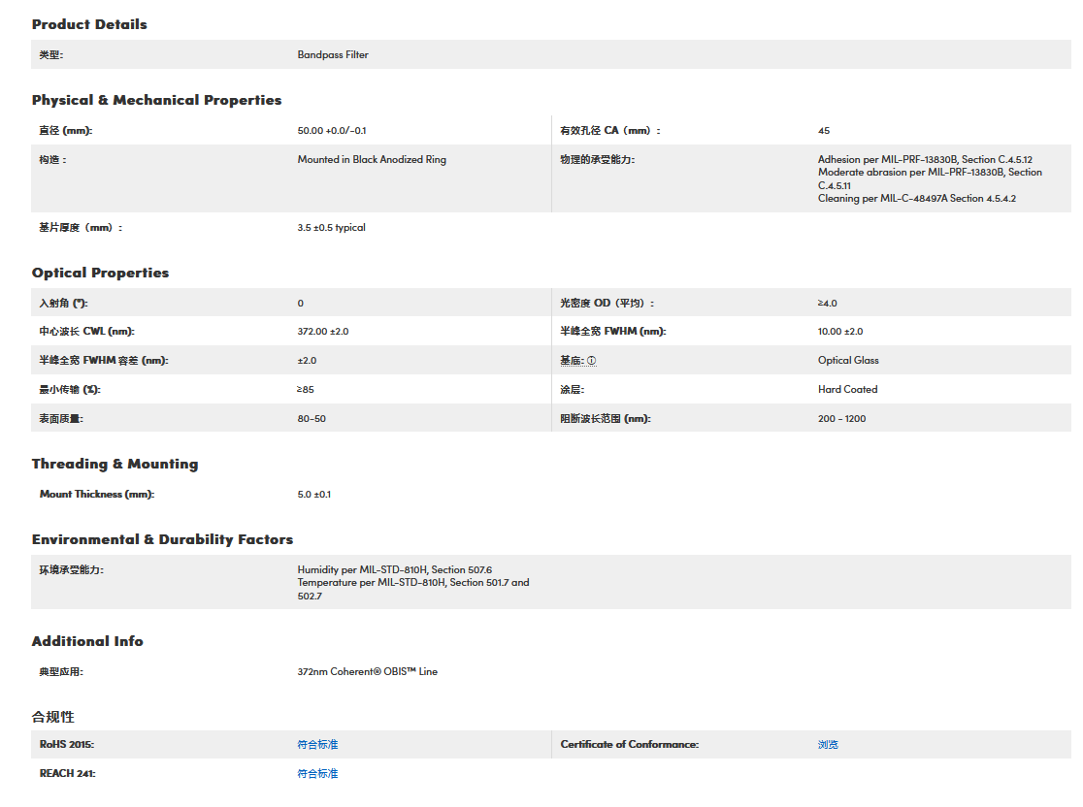Click the Threading & Mounting heading
The width and height of the screenshot is (1083, 807).
coord(115,464)
